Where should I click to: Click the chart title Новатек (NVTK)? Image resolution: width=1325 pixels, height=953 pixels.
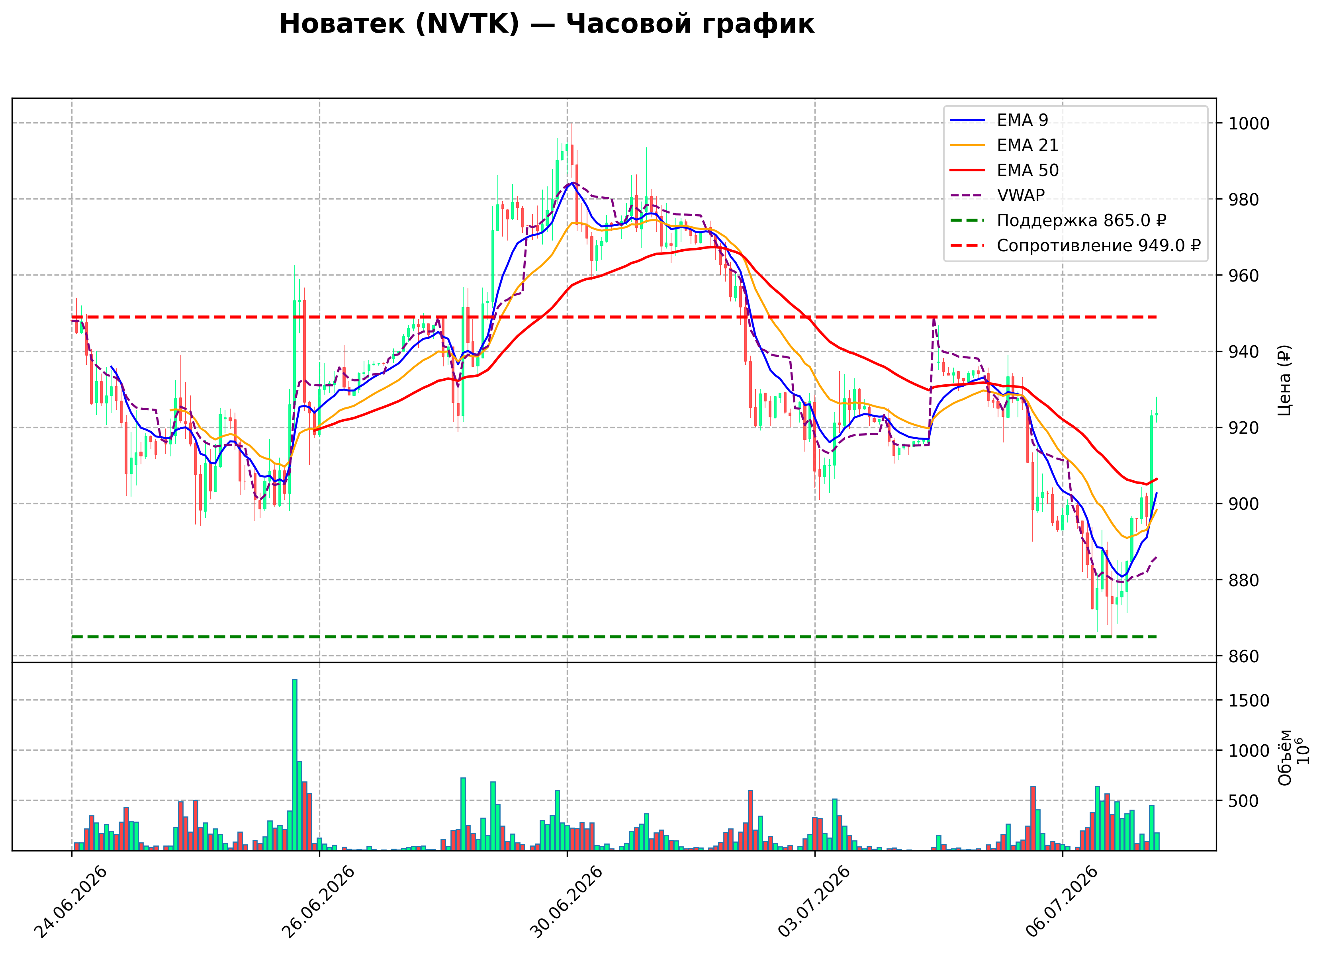tap(399, 24)
